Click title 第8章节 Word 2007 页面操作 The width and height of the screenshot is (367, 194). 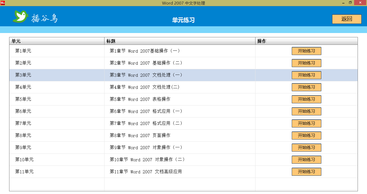(140, 136)
